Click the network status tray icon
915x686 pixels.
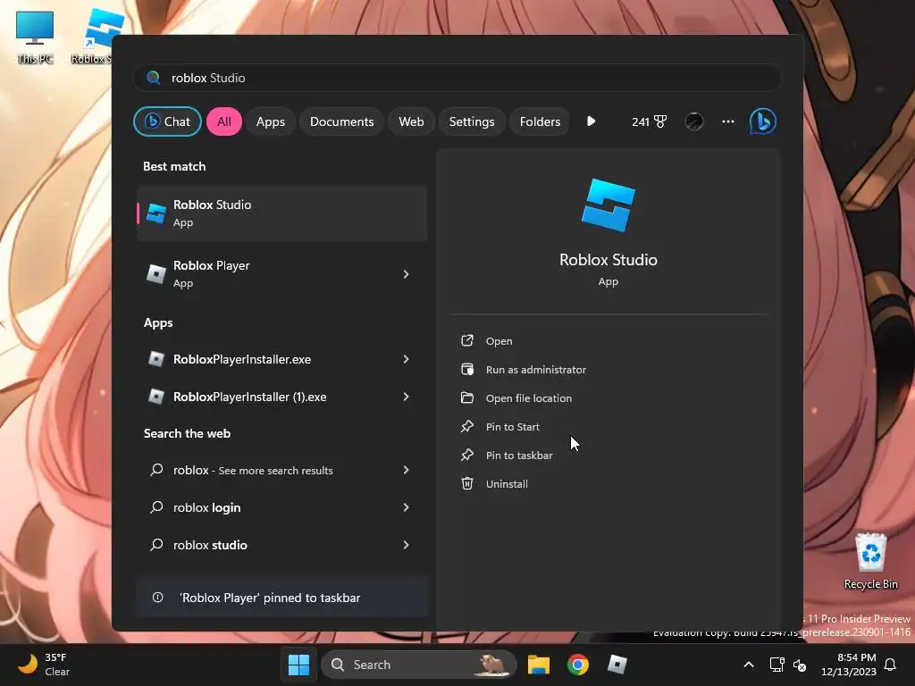(776, 665)
